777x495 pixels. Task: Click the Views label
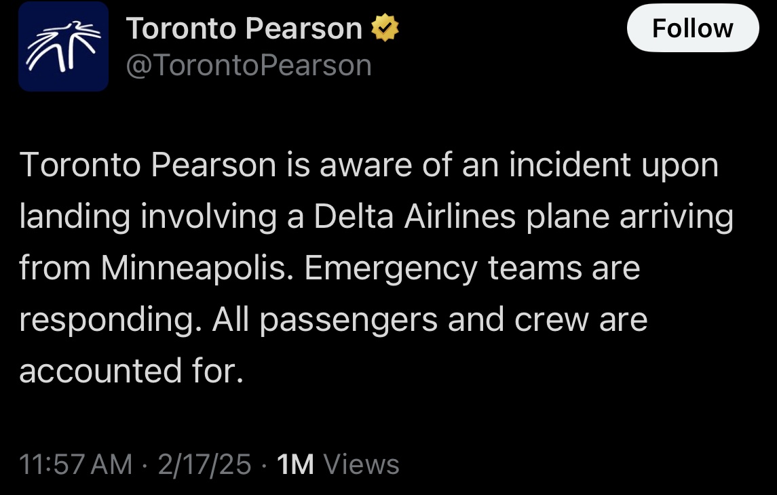coord(361,464)
